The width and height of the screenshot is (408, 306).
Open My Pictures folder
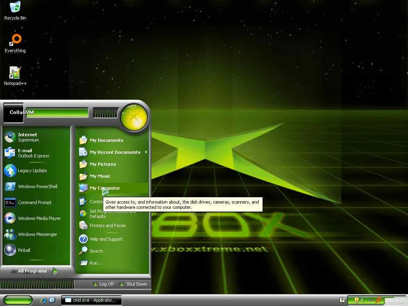tap(113, 164)
